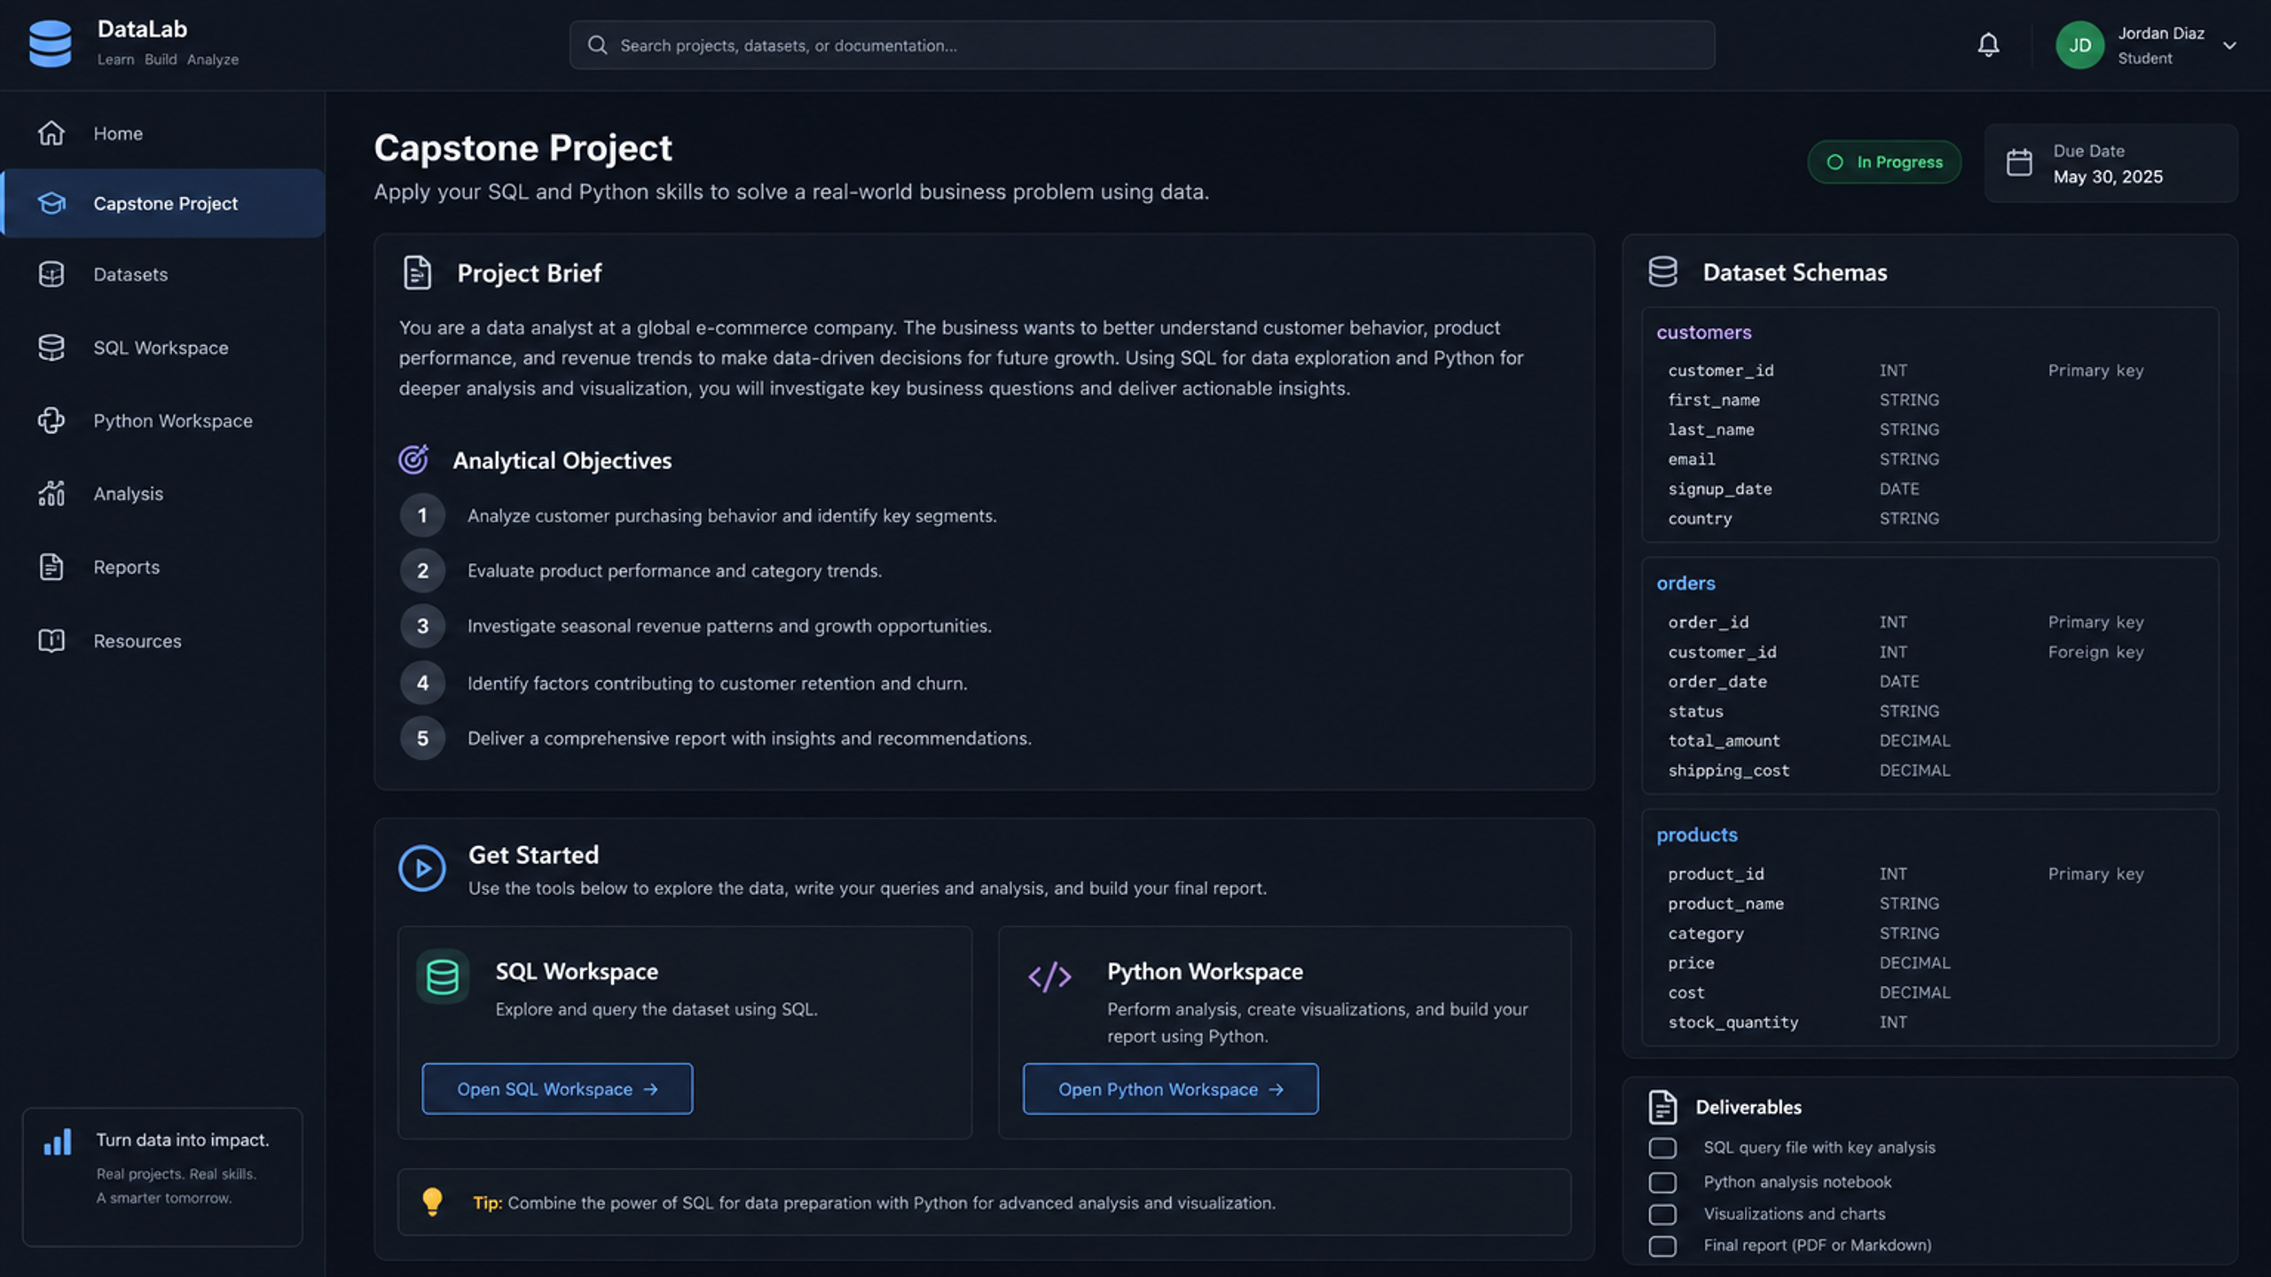Click the search projects input field
The image size is (2271, 1277).
tap(1142, 45)
